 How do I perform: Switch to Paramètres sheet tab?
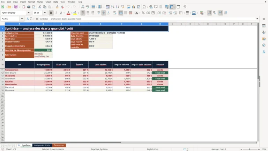(59, 145)
